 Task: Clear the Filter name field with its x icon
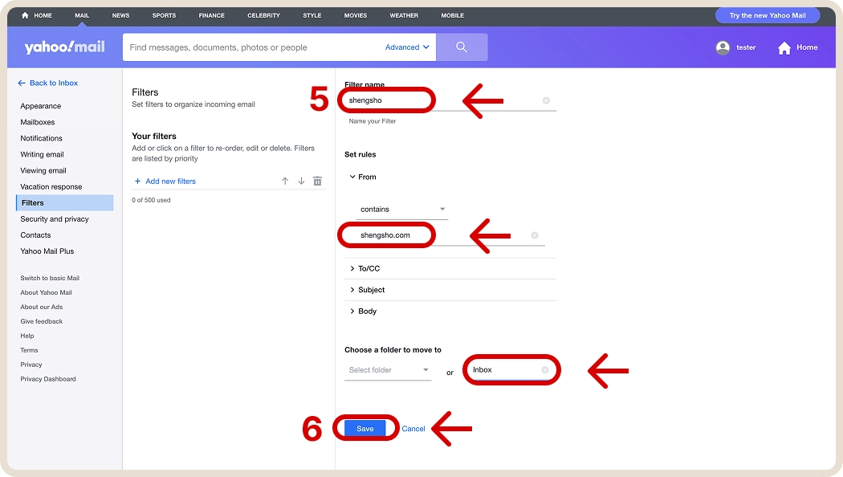546,100
